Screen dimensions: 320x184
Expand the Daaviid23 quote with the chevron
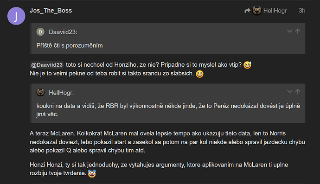[x=289, y=31]
